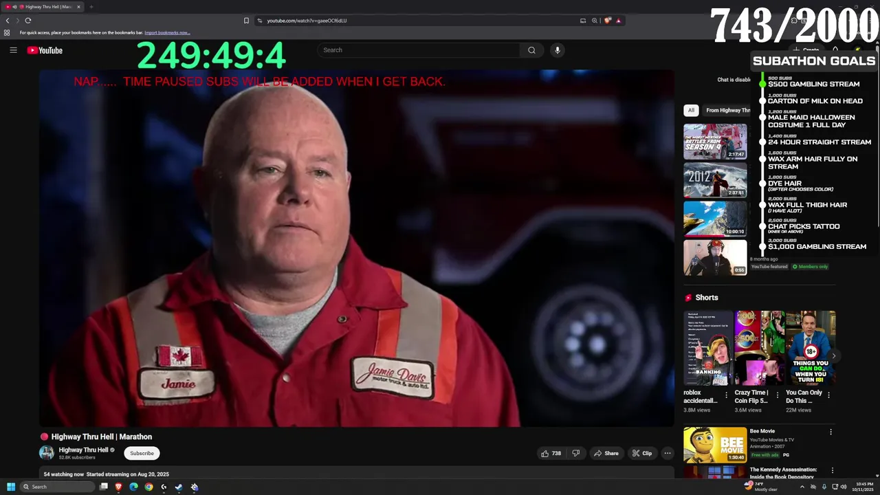This screenshot has width=880, height=495.
Task: Open Google Chrome from the taskbar
Action: point(148,487)
